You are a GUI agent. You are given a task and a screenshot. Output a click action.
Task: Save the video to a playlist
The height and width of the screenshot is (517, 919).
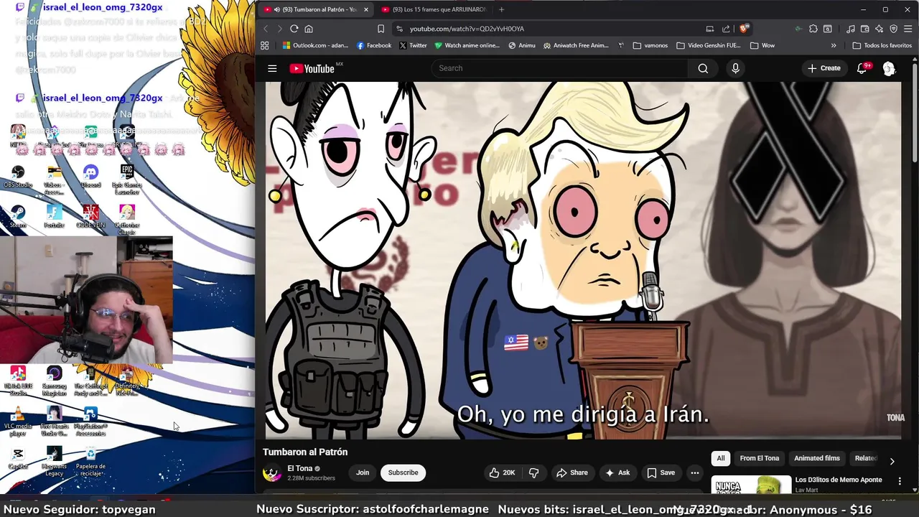661,472
